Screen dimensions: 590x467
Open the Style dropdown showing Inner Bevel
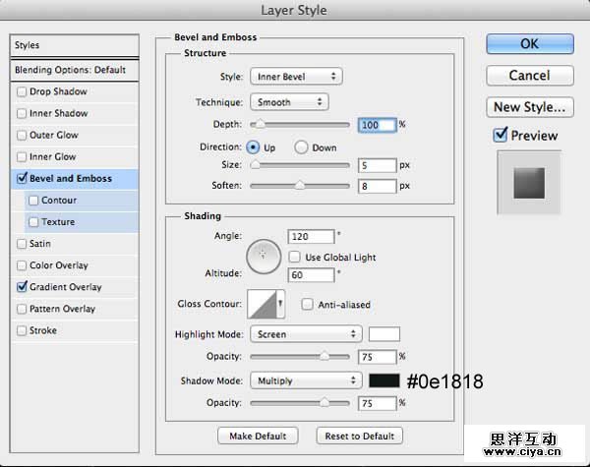coord(295,76)
